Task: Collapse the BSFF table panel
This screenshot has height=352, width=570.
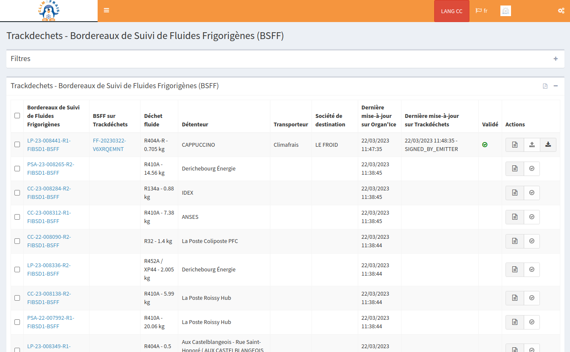Action: [x=556, y=86]
